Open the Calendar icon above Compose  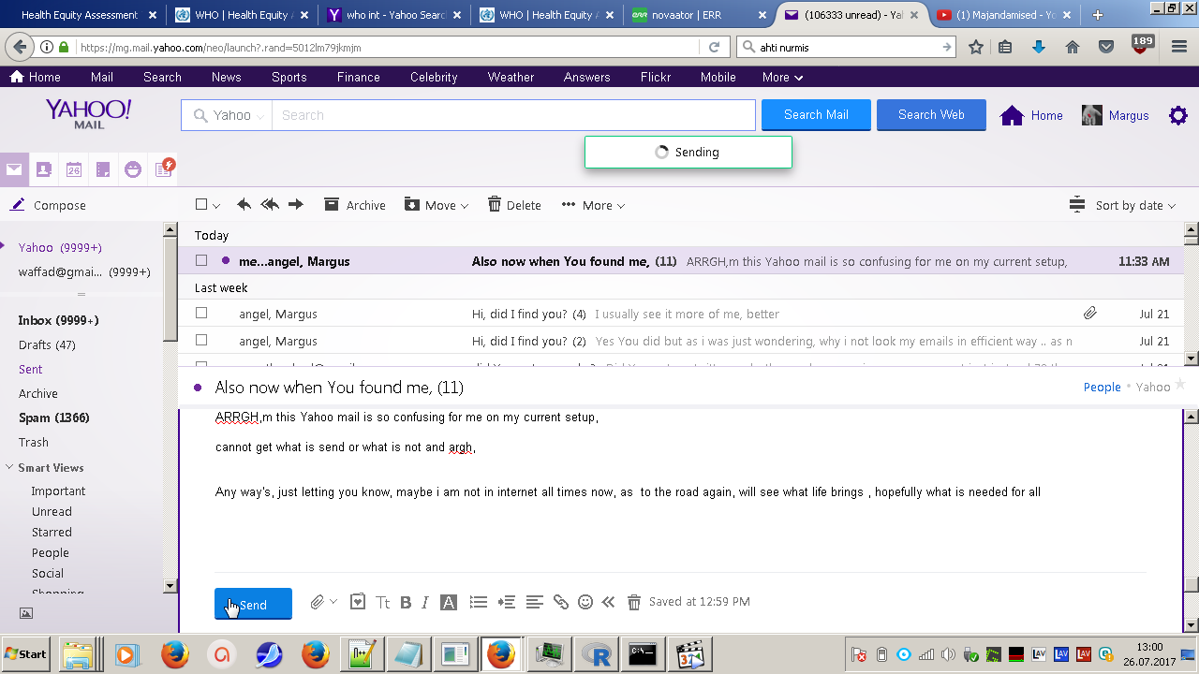click(x=73, y=169)
